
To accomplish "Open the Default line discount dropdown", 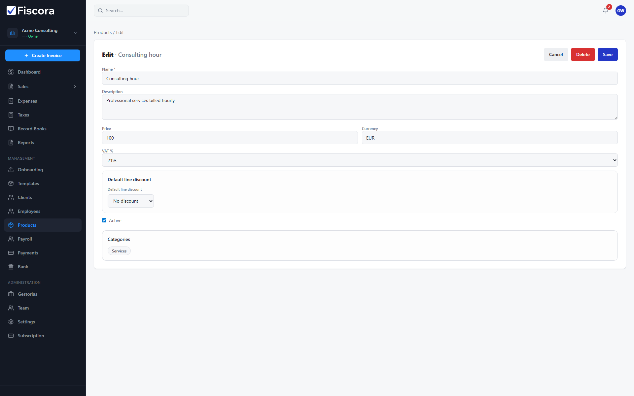I will [x=131, y=201].
